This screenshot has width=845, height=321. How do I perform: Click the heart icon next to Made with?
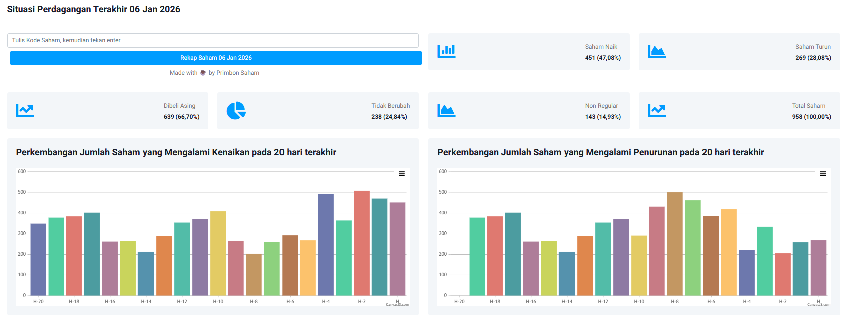[203, 73]
